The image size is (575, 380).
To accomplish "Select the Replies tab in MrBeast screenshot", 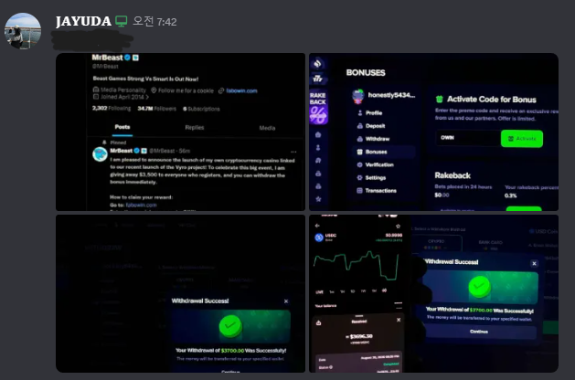I will point(195,128).
